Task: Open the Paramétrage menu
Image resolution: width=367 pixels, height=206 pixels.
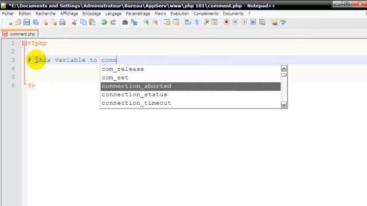Action: click(138, 14)
